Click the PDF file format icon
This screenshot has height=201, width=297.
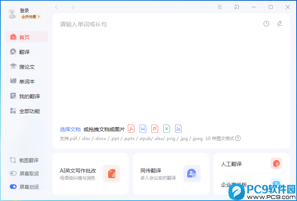[x=131, y=129]
